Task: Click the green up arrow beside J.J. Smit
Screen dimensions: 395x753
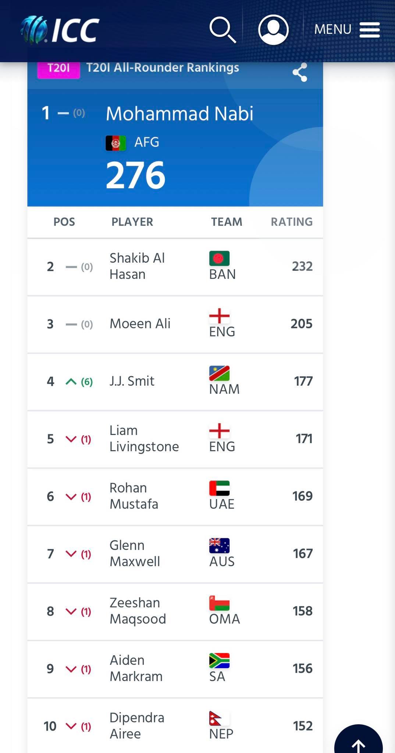Action: pos(71,382)
